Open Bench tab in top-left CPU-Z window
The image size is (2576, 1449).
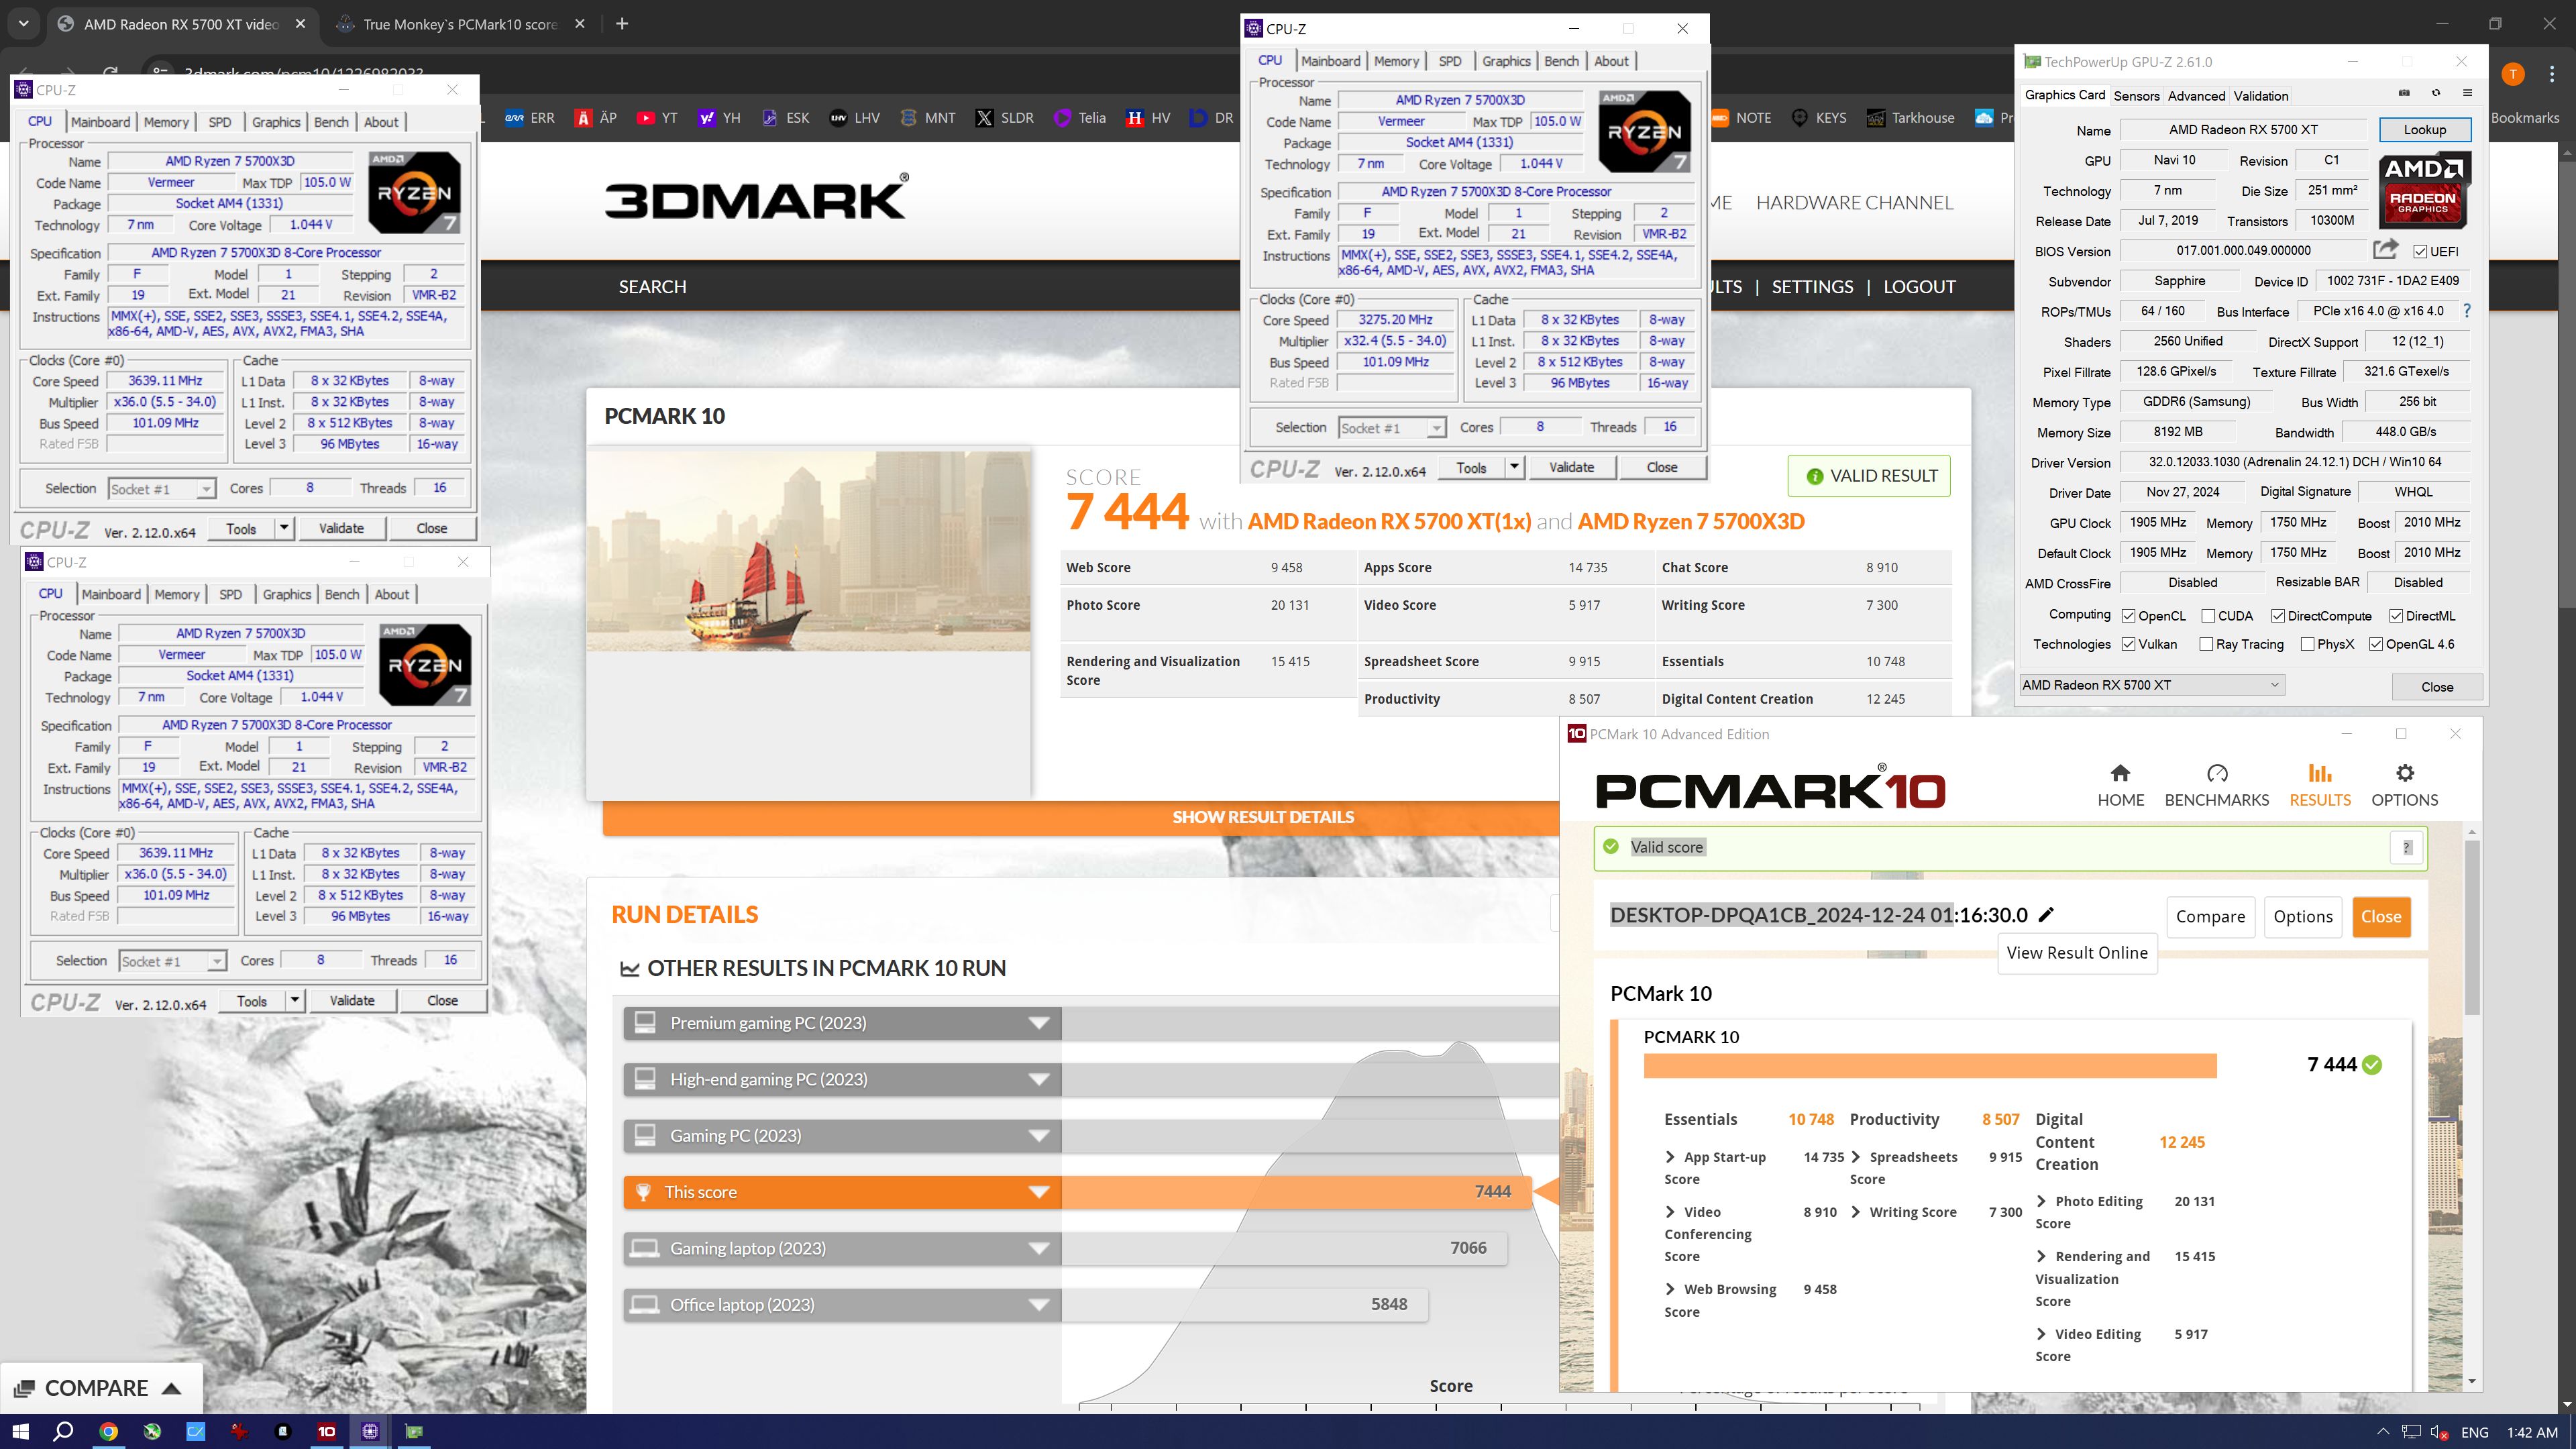331,122
